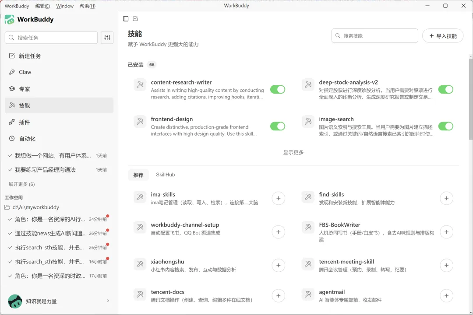473x315 pixels.
Task: Click the deep-stock-analysis-v2 skill icon
Action: pyautogui.click(x=308, y=85)
